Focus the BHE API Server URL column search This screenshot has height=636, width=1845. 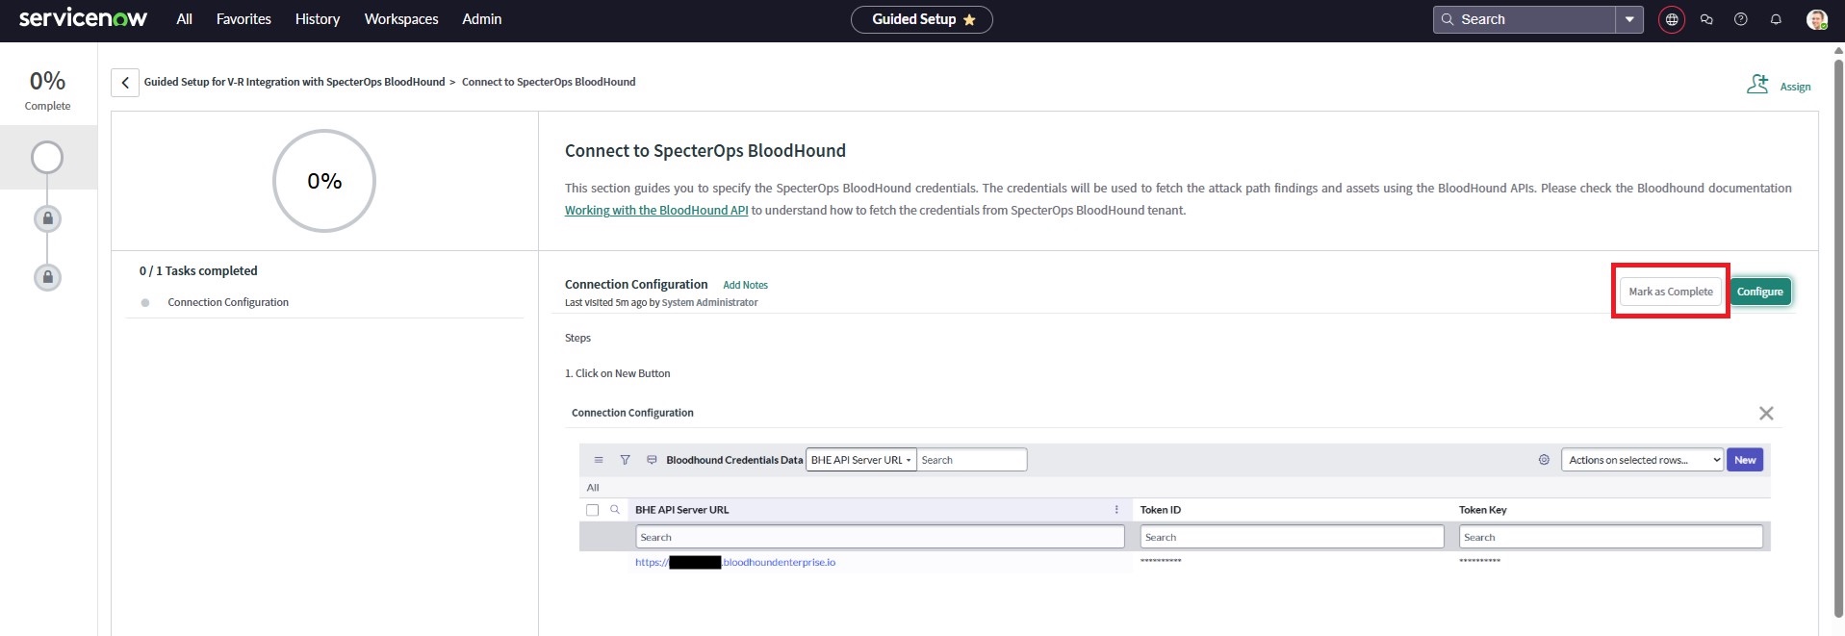tap(880, 537)
